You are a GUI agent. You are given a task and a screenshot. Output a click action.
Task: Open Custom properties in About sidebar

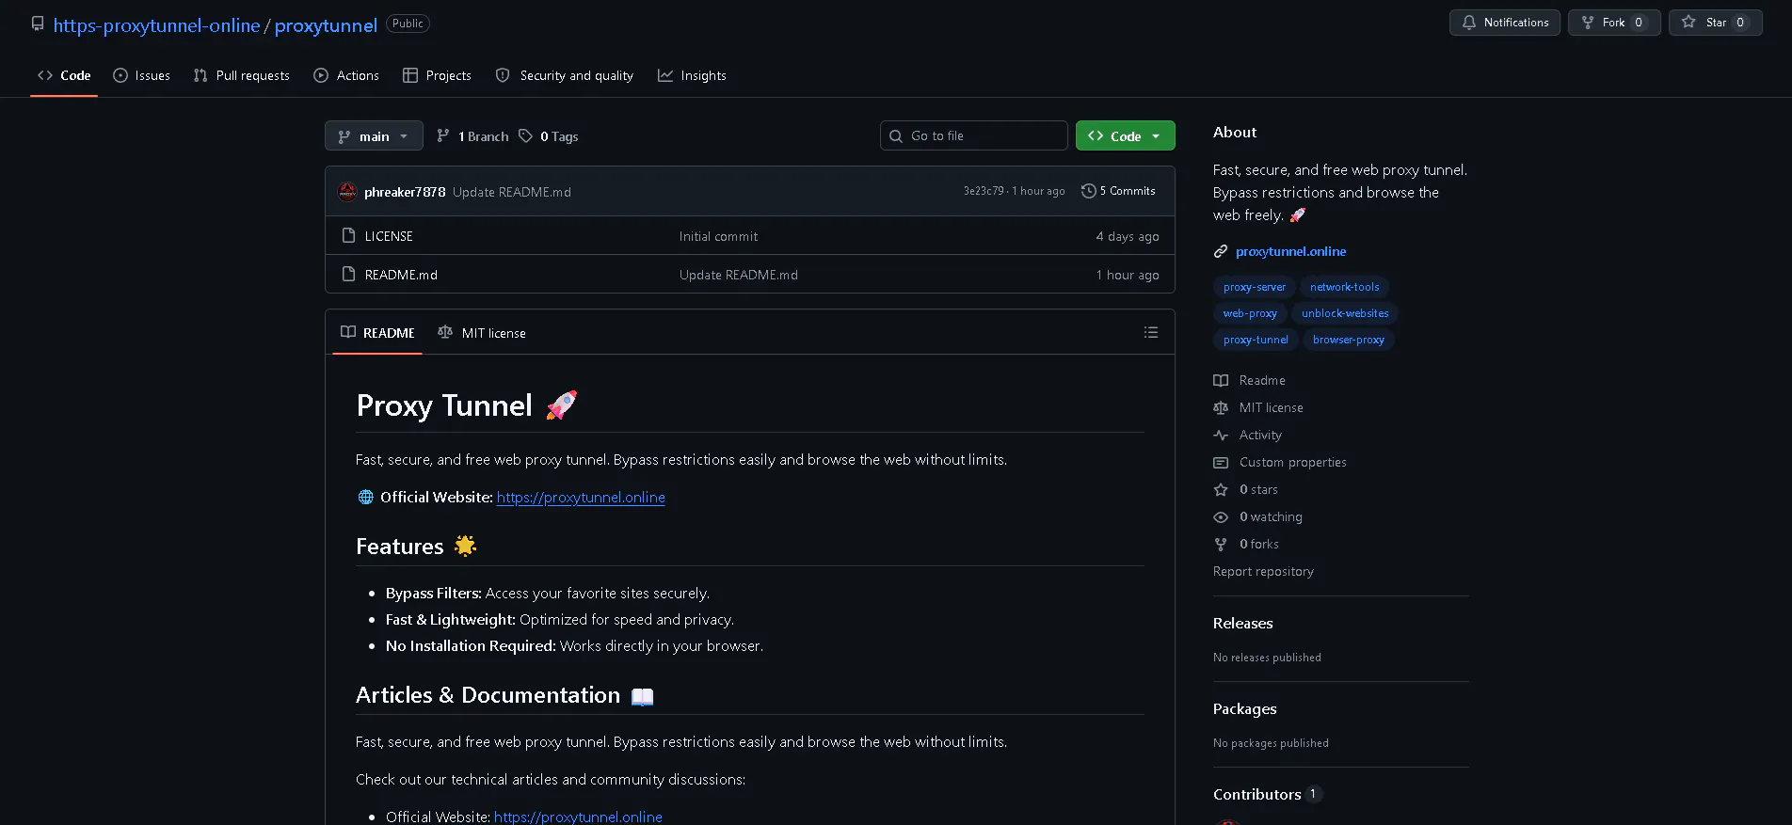[1292, 462]
